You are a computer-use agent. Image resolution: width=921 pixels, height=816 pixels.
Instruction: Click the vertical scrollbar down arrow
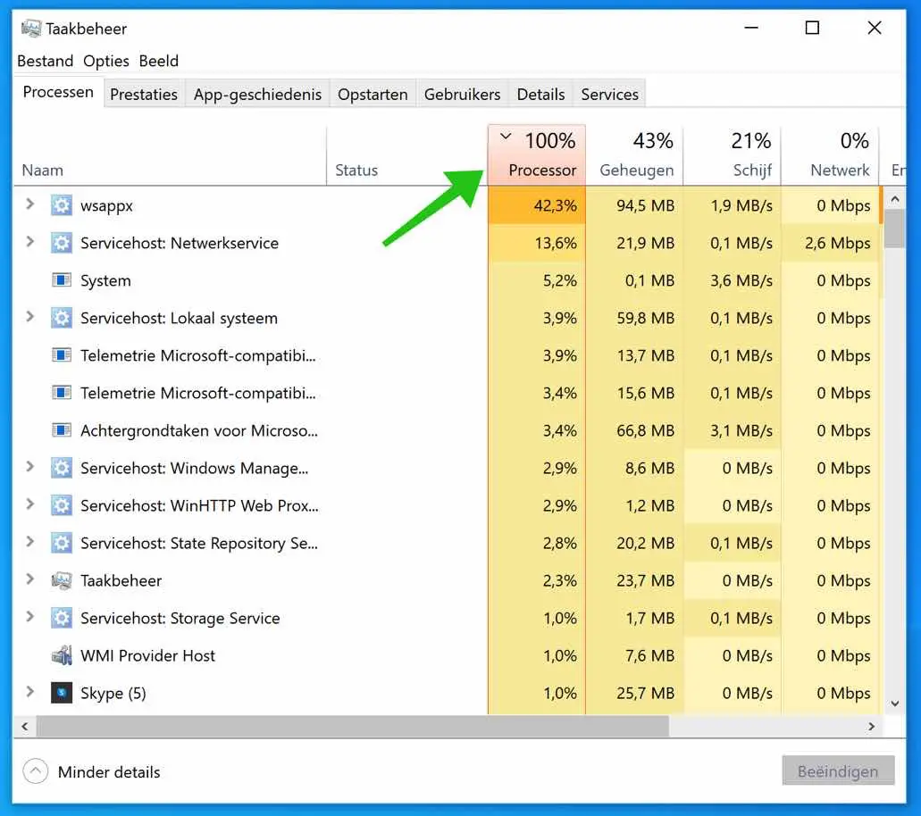(894, 704)
